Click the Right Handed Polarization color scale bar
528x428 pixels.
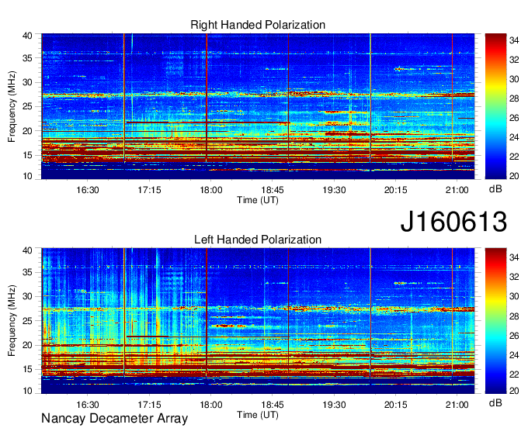[x=495, y=106]
